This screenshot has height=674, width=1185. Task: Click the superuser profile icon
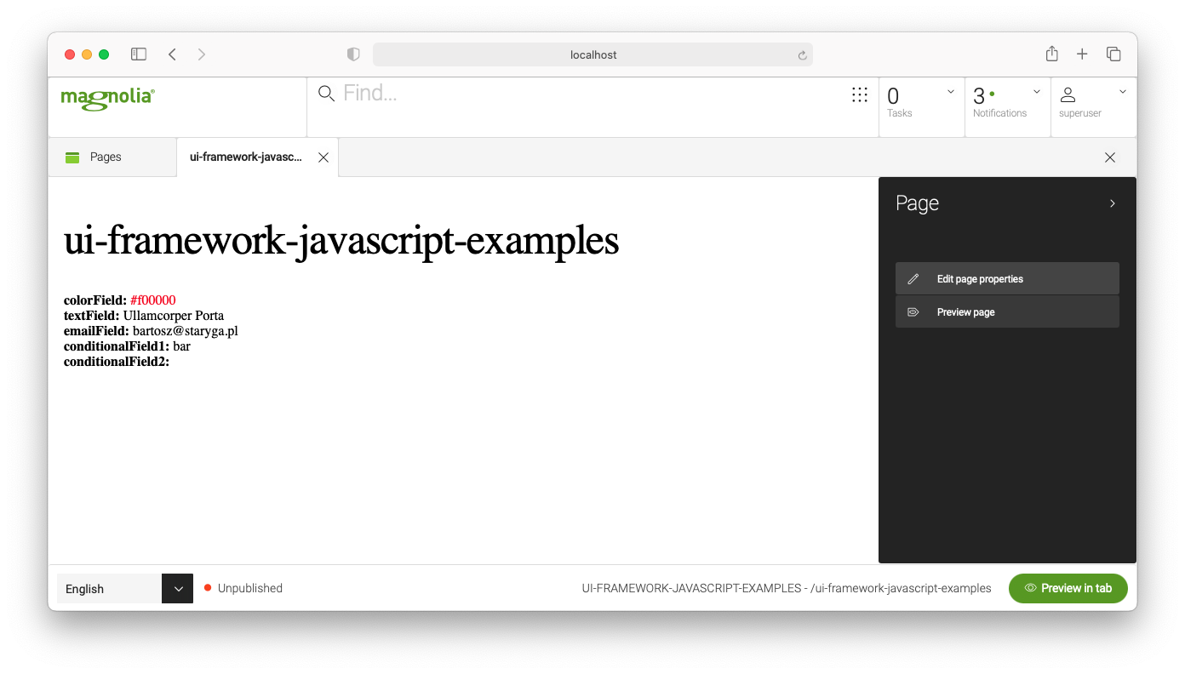tap(1069, 94)
